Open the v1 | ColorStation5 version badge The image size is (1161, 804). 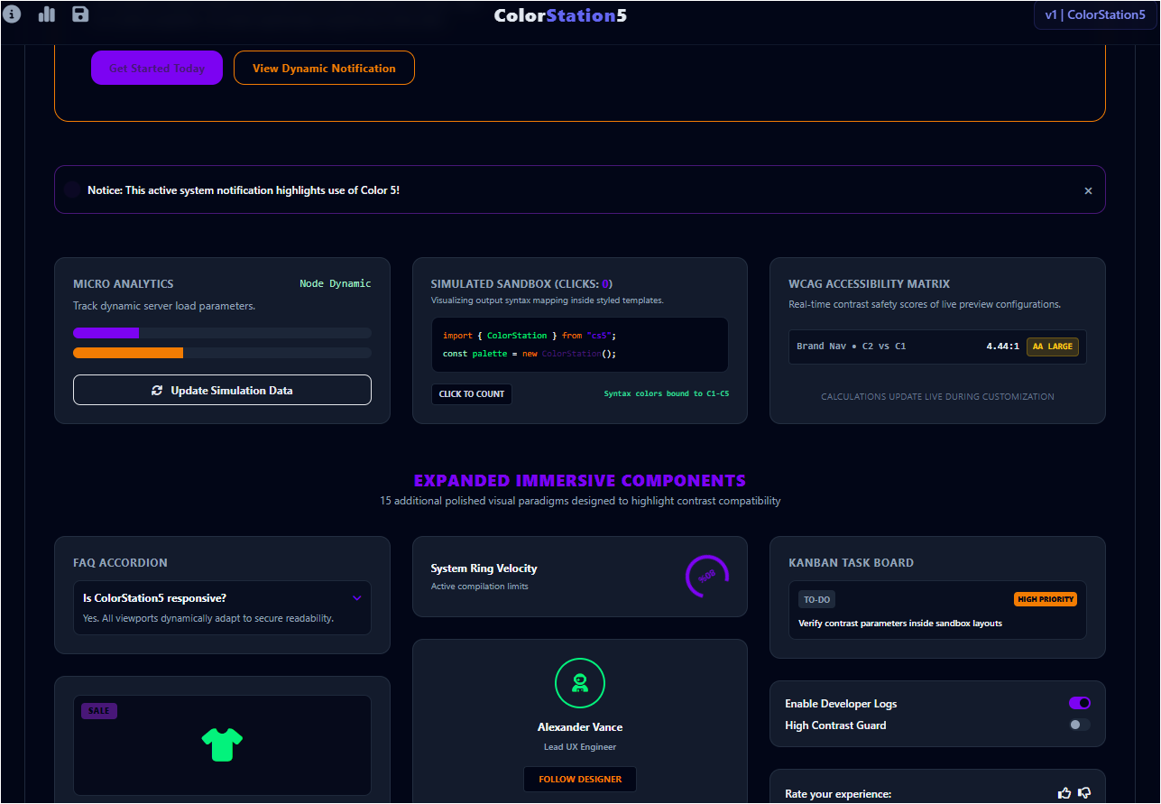point(1094,14)
